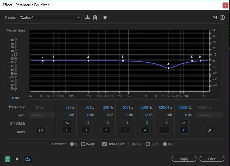Screen dimensions: 230x166
Task: Toggle band 4 button
Action: pyautogui.click(x=145, y=130)
